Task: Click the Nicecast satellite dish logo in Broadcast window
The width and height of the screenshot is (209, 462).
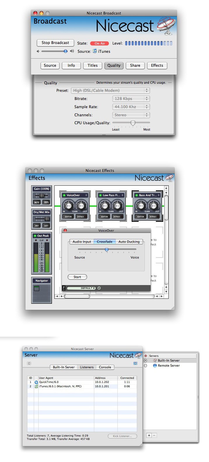Action: click(x=166, y=25)
